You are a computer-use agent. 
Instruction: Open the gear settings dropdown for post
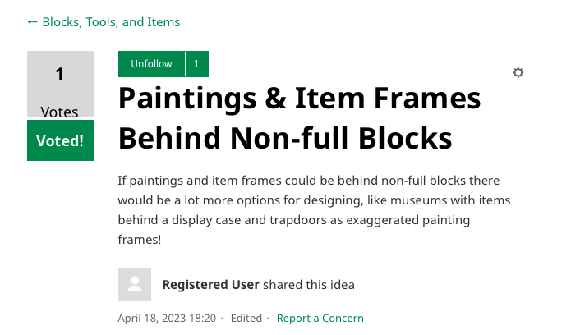coord(518,72)
